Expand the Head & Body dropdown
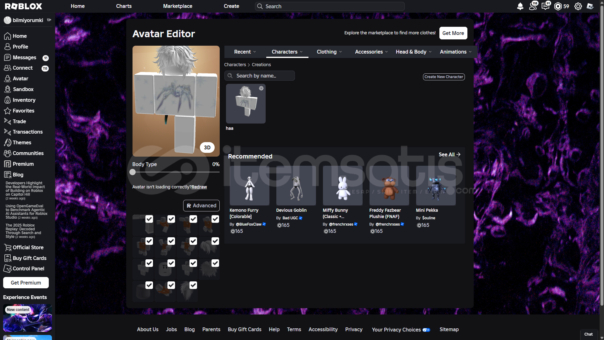 (413, 52)
